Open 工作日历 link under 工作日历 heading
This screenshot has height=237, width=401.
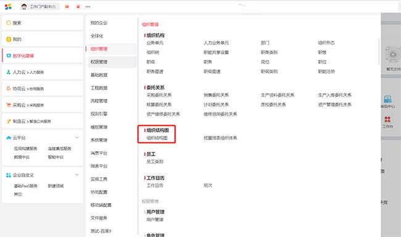155,185
